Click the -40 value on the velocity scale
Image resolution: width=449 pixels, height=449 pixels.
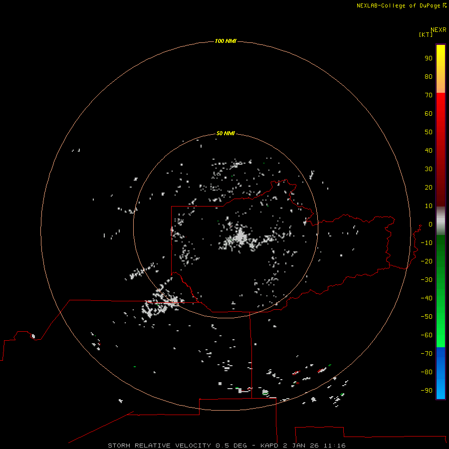(x=427, y=298)
